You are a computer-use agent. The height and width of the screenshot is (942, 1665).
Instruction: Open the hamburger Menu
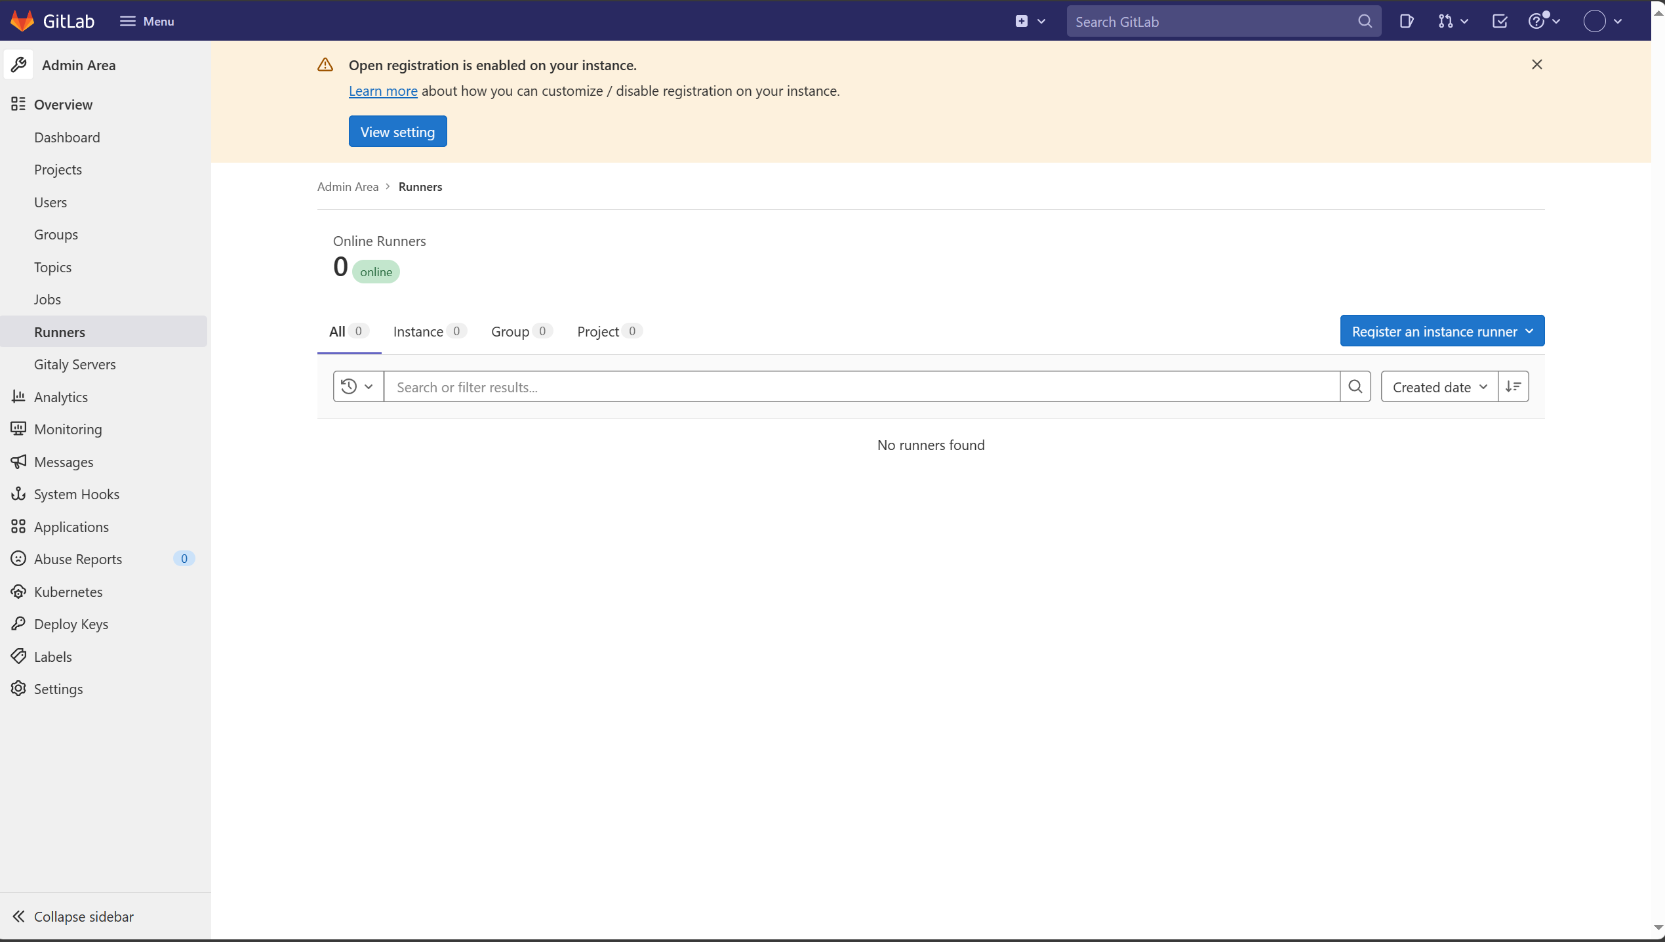147,21
